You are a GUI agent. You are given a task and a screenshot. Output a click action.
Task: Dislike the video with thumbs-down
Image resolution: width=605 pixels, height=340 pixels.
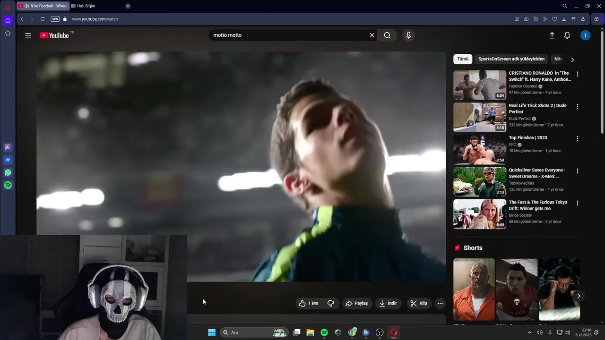[330, 303]
